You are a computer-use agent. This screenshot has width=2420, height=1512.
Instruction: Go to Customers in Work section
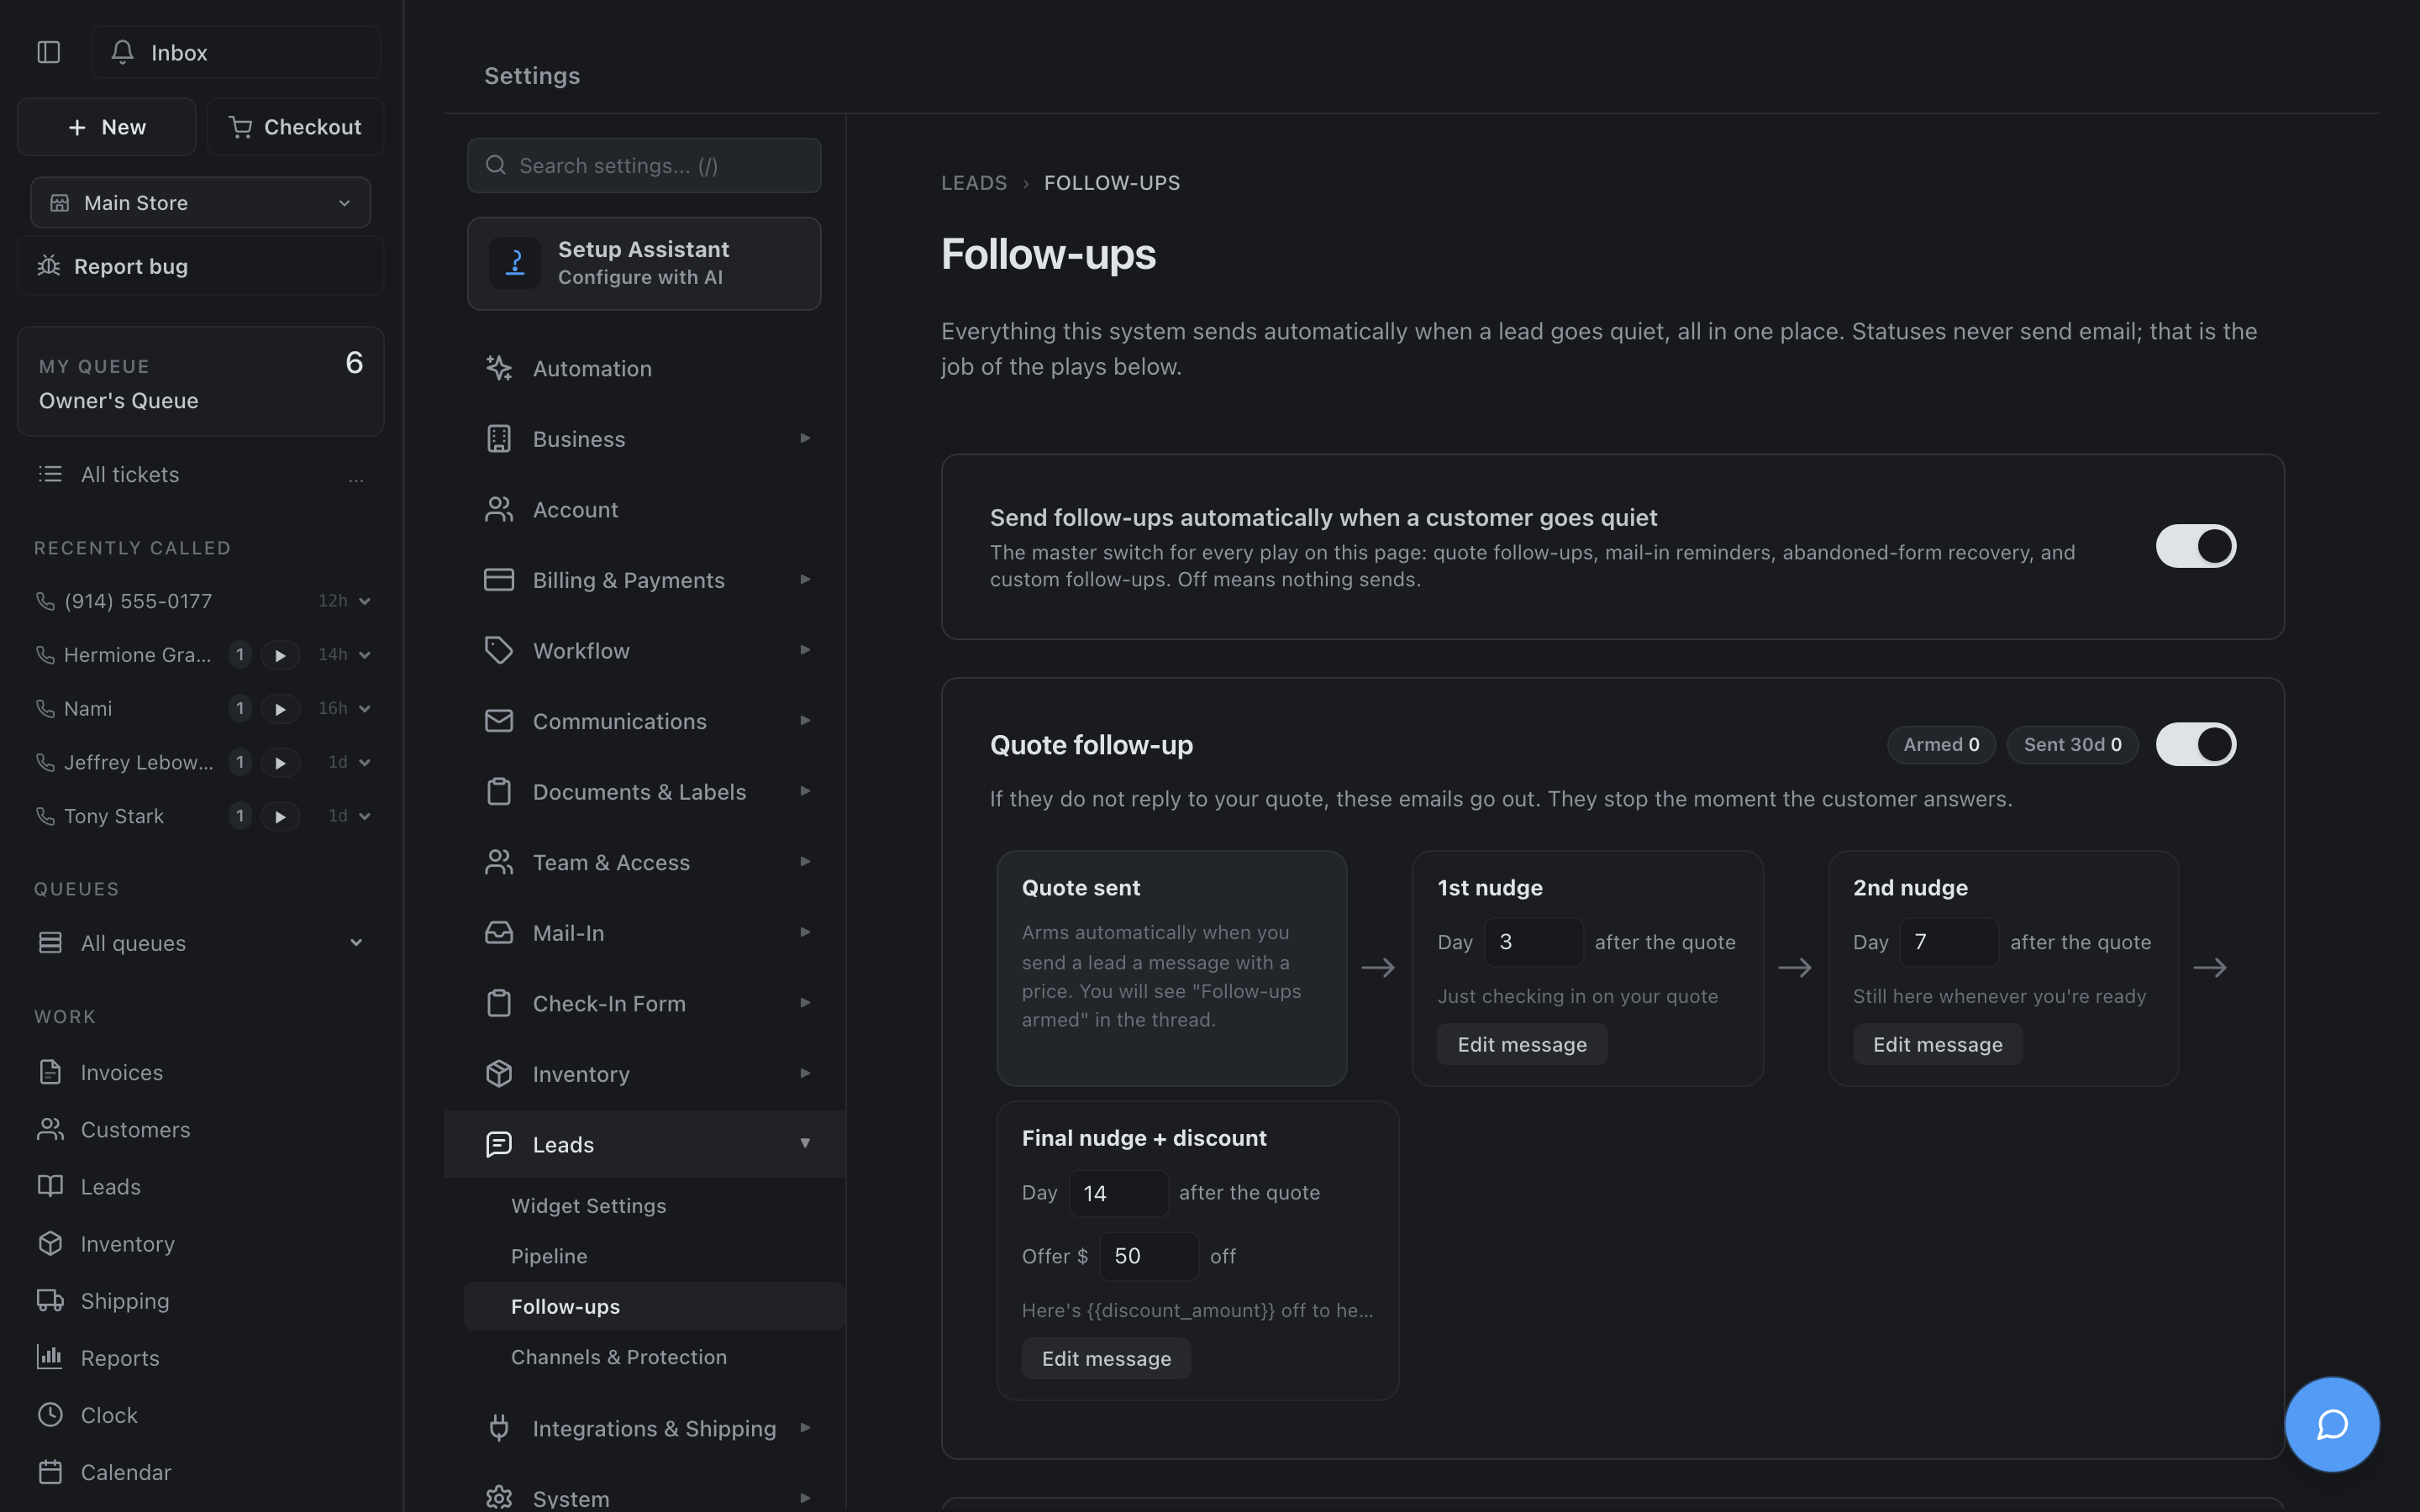click(135, 1129)
